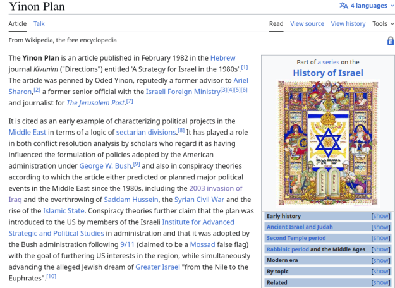Jump to citation [6]
Screen dimensions: 395x288
[244, 90]
